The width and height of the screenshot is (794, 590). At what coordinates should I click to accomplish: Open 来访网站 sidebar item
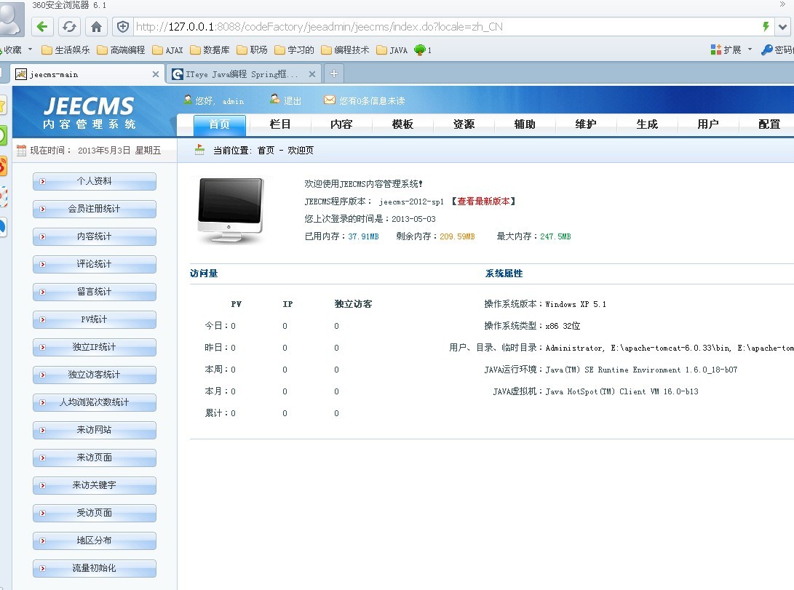click(94, 430)
